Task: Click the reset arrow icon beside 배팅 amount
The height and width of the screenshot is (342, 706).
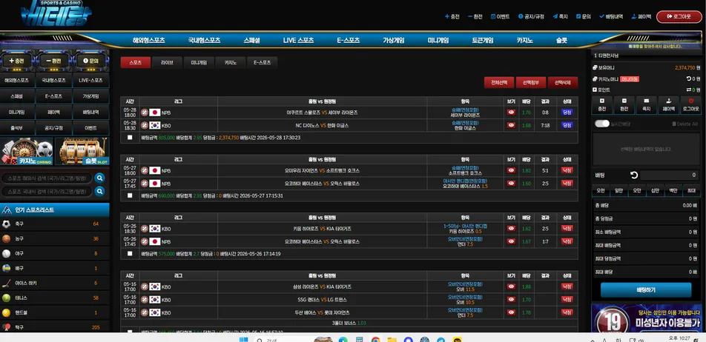Action: pyautogui.click(x=634, y=175)
